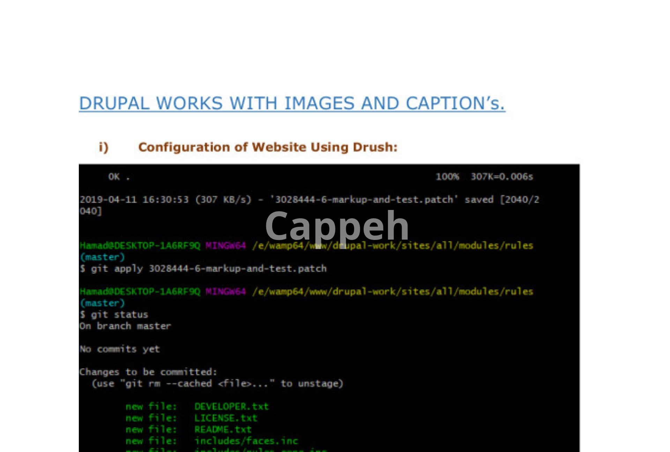Click the 'i)' list numeral

coord(104,147)
